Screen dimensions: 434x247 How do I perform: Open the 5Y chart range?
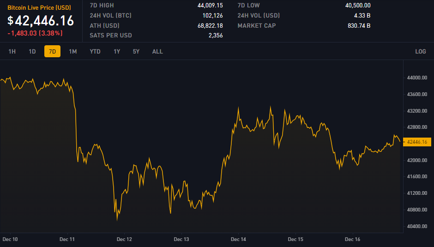click(x=136, y=51)
